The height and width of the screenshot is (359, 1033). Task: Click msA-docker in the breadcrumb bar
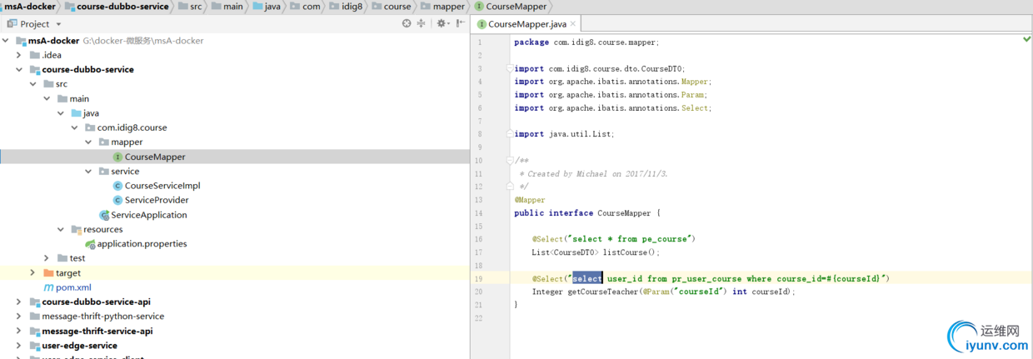pos(30,7)
